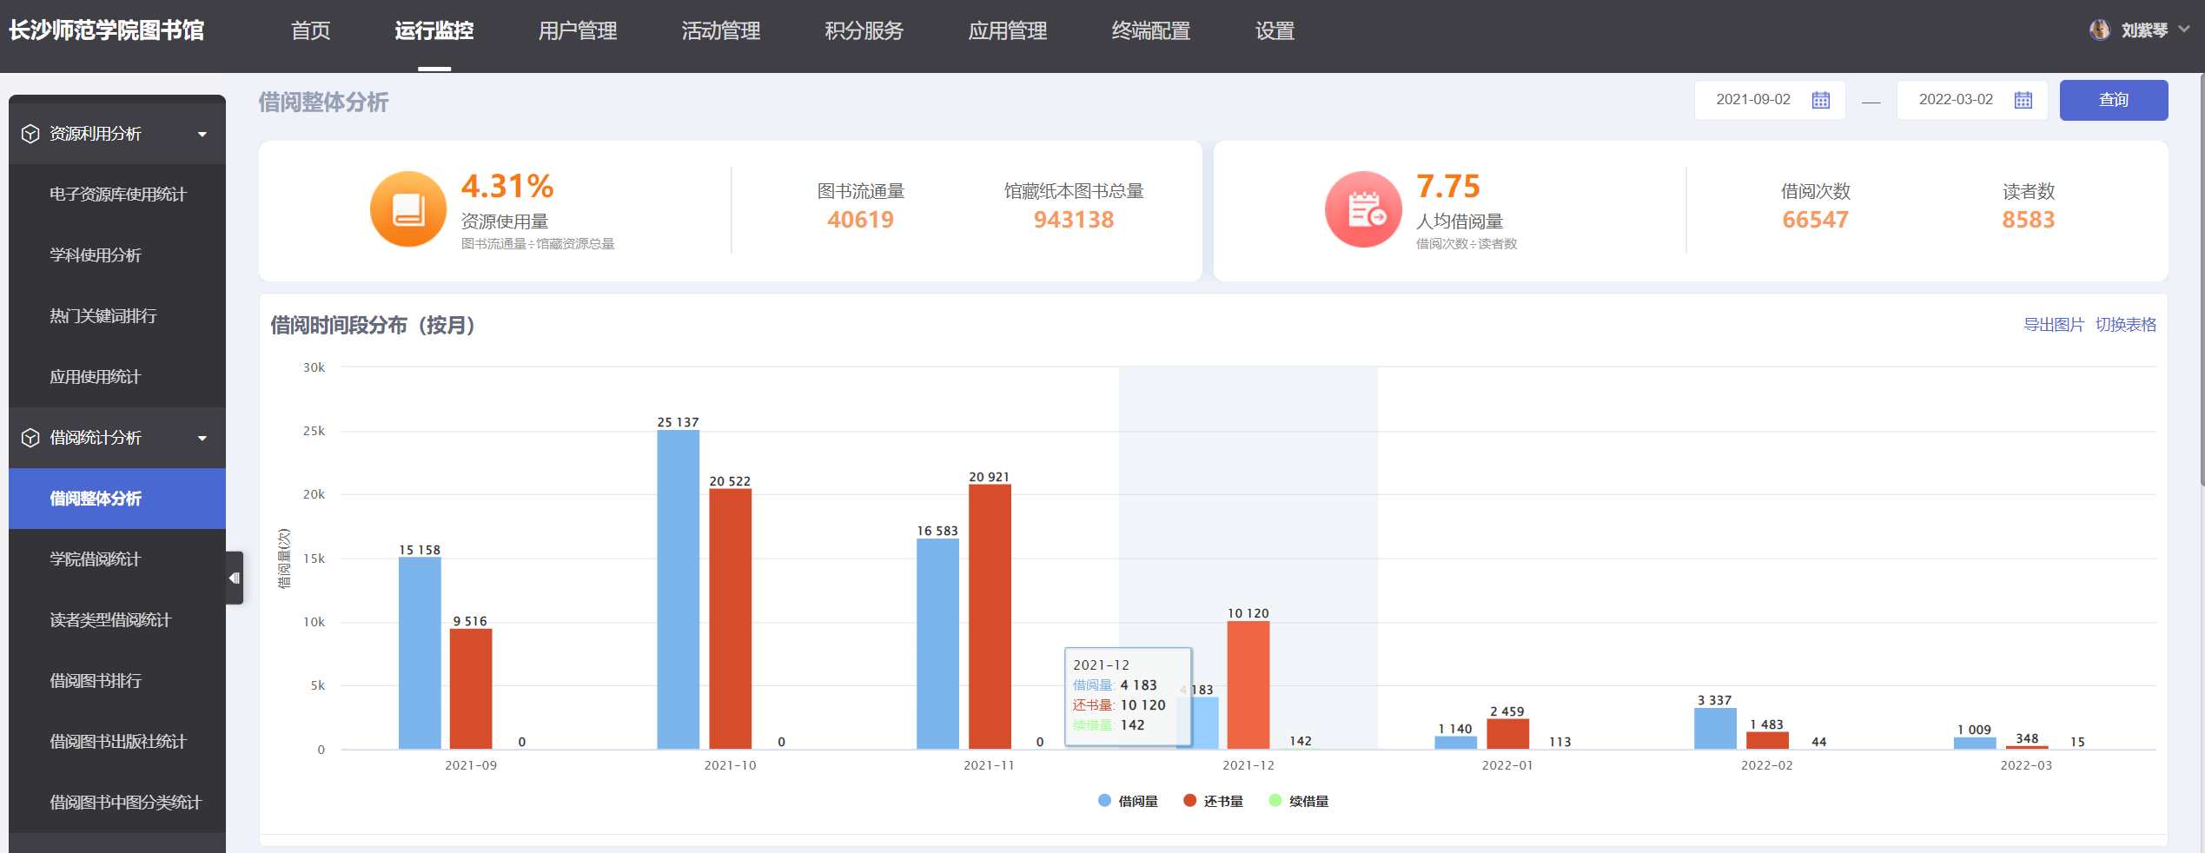Click the cube icon beside 借阅统计分析
Screen dimensions: 2205x853
tap(30, 438)
